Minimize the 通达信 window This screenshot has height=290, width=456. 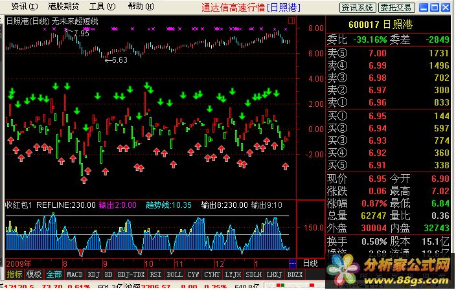click(424, 8)
